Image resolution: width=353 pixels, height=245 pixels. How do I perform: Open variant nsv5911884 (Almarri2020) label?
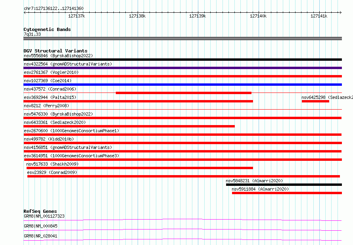(260, 189)
